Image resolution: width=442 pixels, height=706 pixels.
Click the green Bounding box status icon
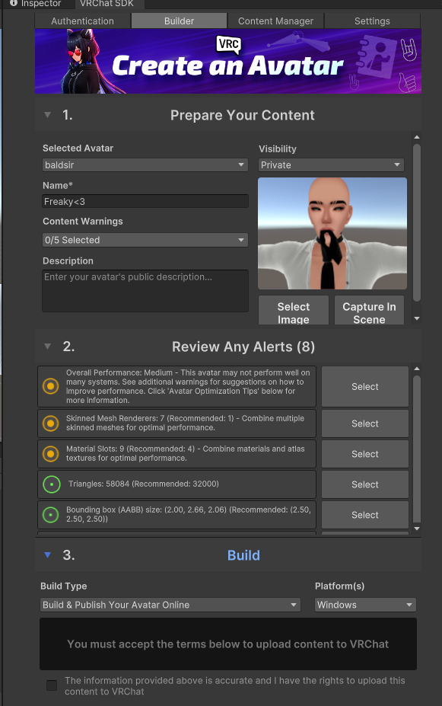[x=51, y=515]
